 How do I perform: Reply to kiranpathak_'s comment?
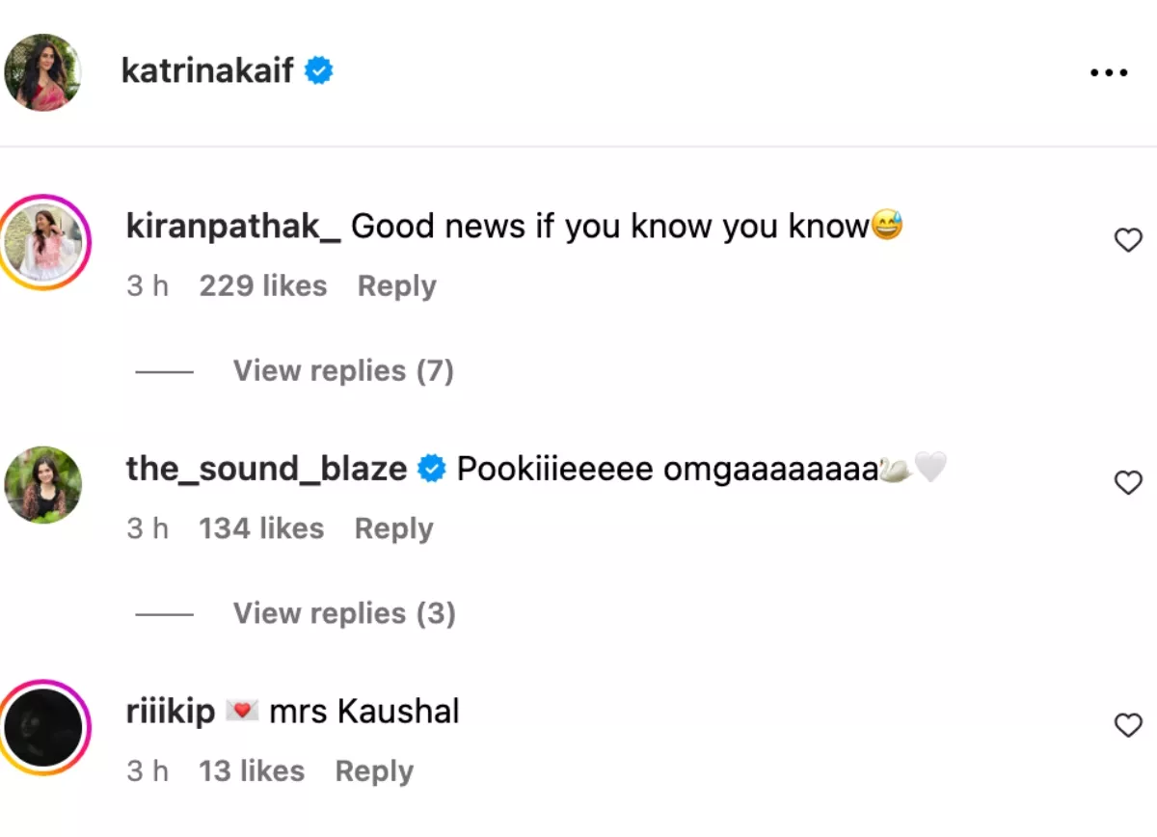click(x=396, y=286)
